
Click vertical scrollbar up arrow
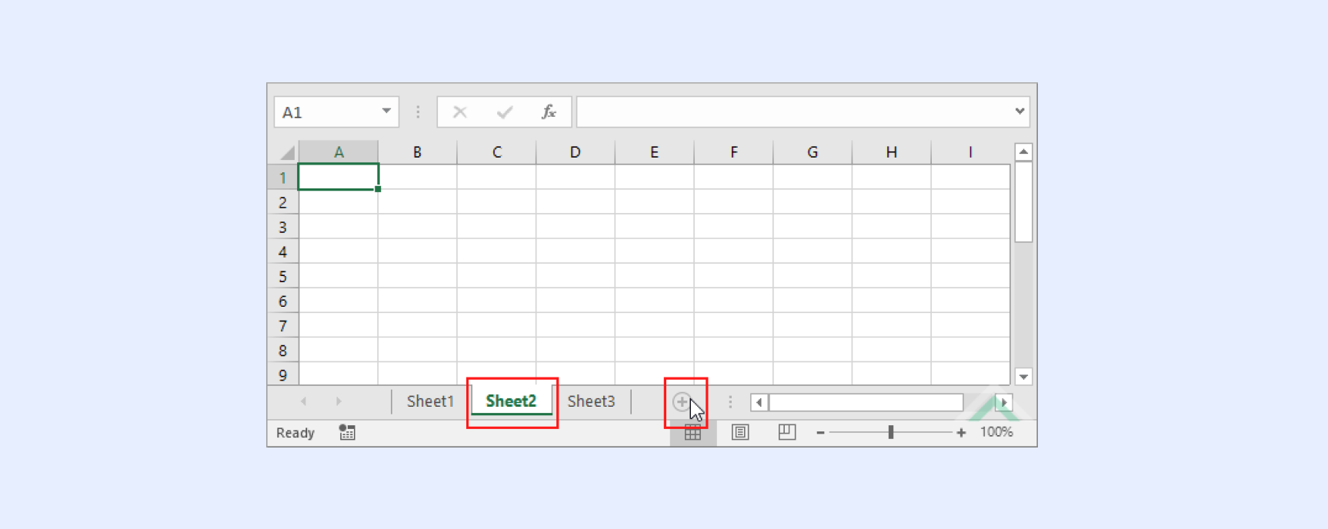pos(1023,151)
